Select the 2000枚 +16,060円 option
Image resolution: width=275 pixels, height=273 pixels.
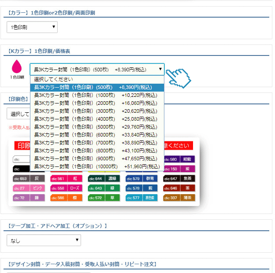(x=97, y=103)
